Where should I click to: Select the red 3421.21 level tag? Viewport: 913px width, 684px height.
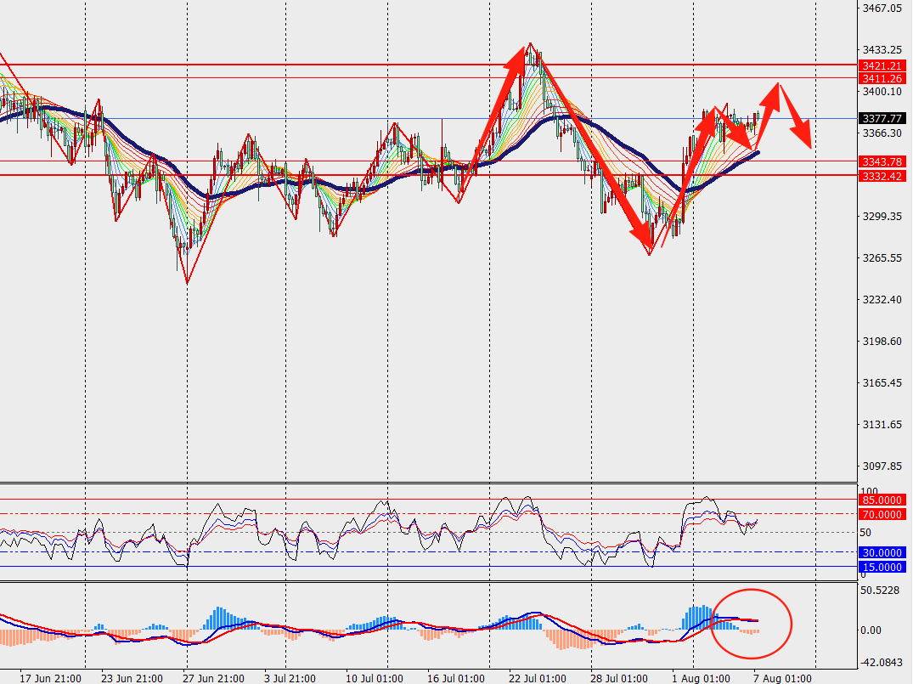pyautogui.click(x=882, y=65)
